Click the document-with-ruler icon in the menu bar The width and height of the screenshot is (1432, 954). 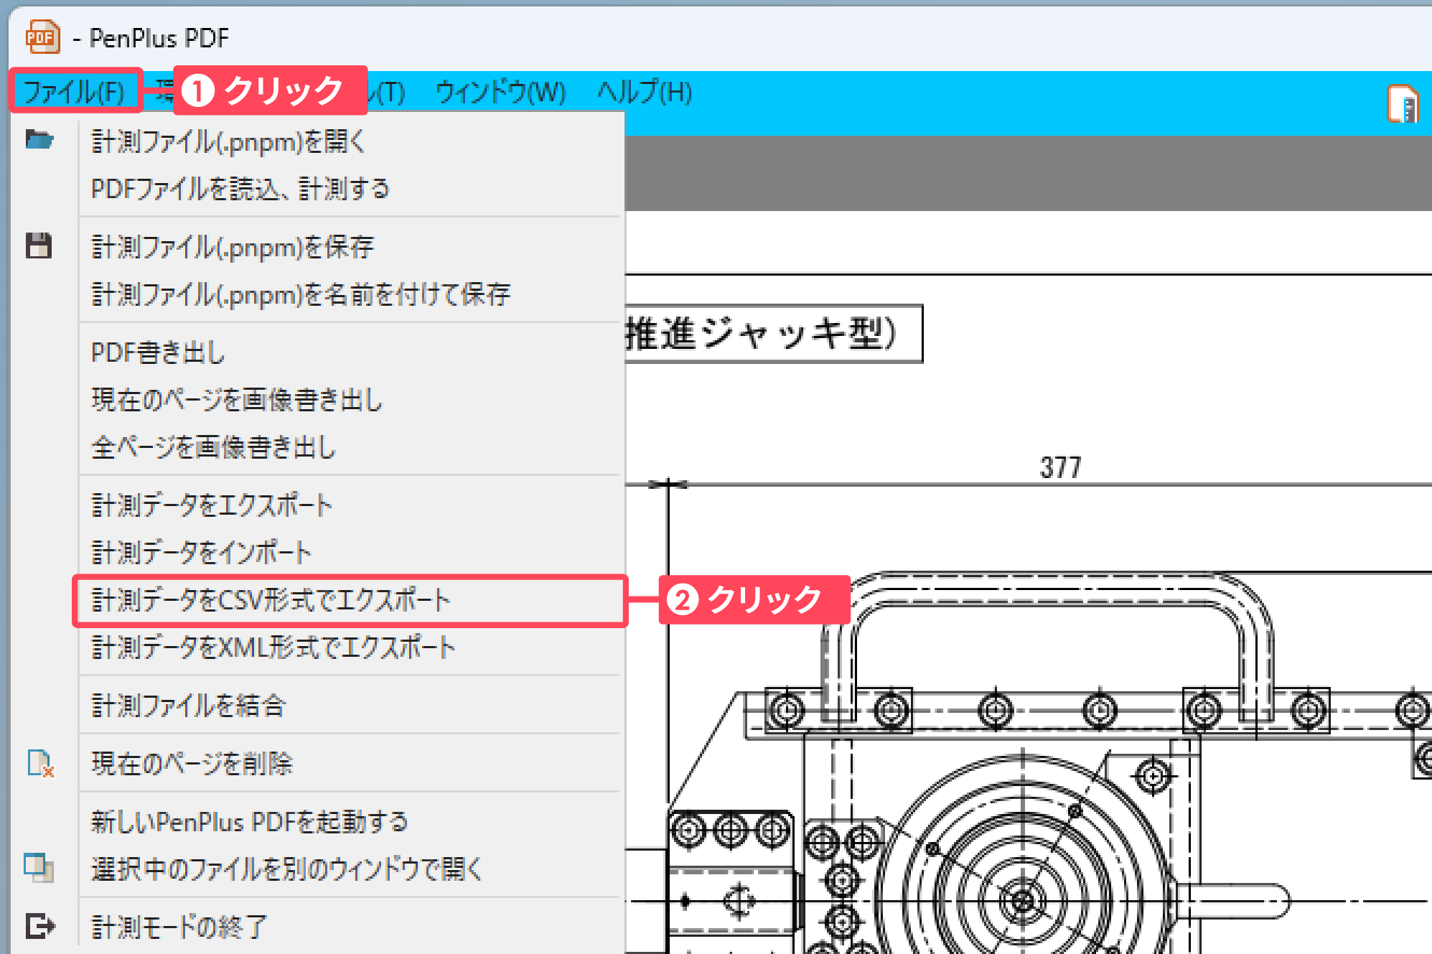1403,105
